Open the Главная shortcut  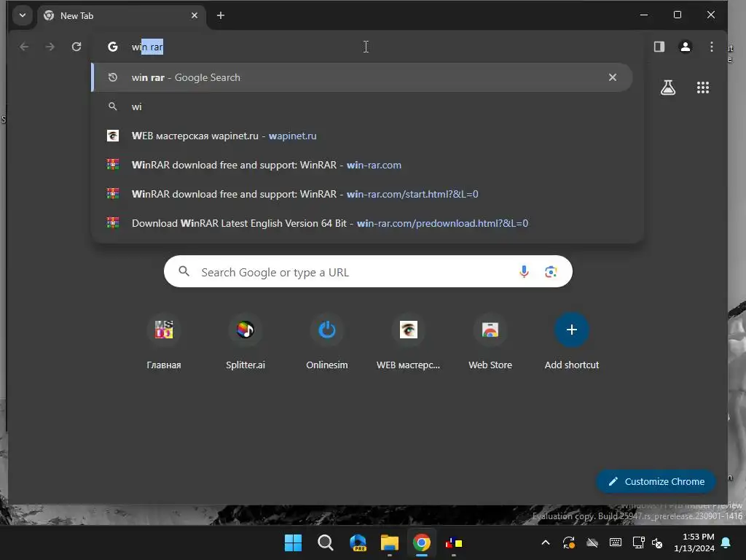pyautogui.click(x=164, y=342)
